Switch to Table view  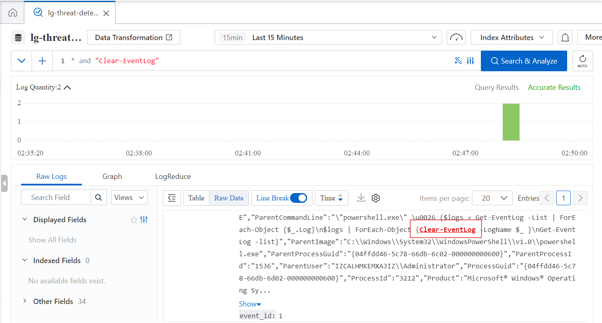196,198
